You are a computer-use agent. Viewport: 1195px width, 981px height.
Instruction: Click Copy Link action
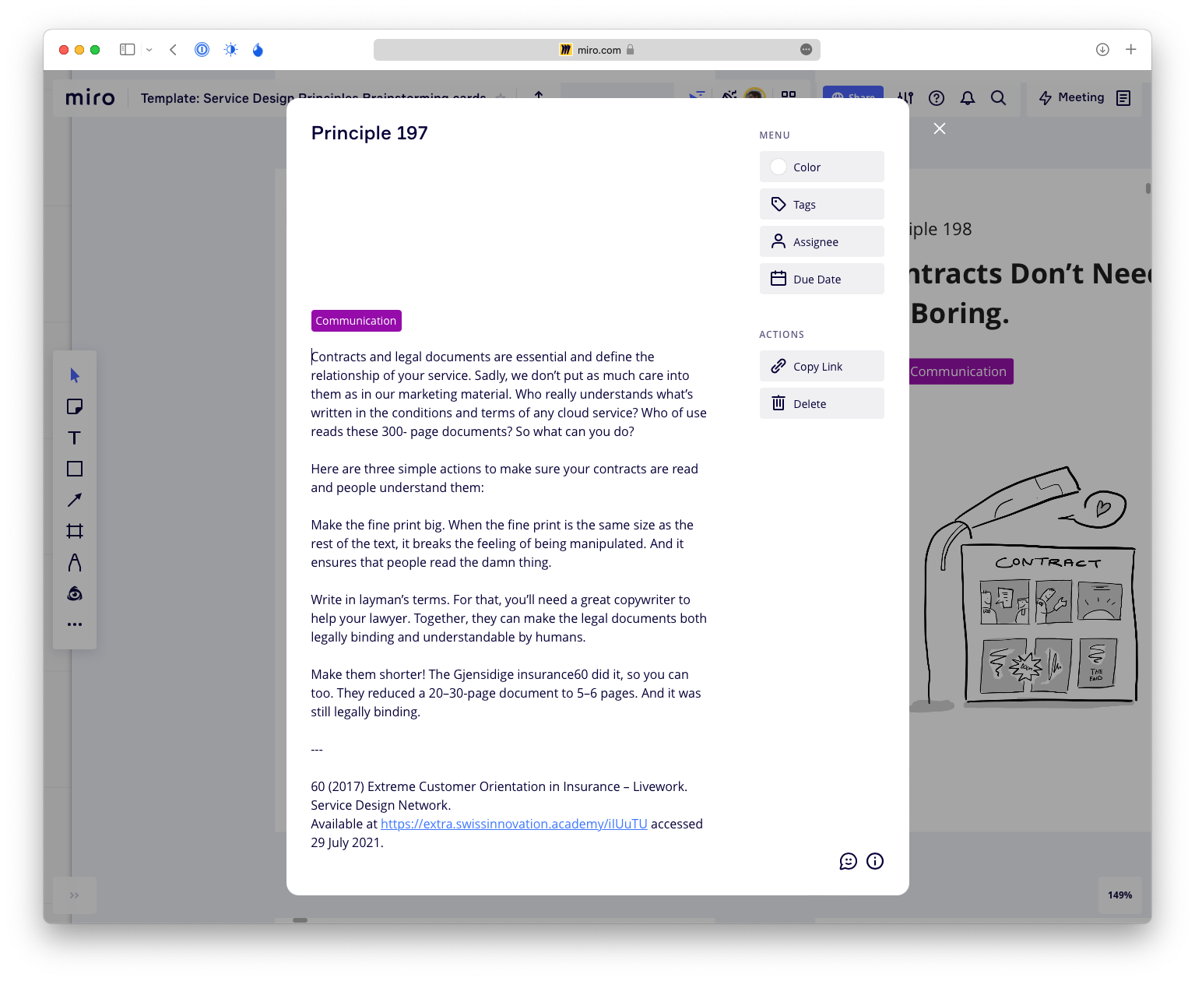[x=821, y=367]
